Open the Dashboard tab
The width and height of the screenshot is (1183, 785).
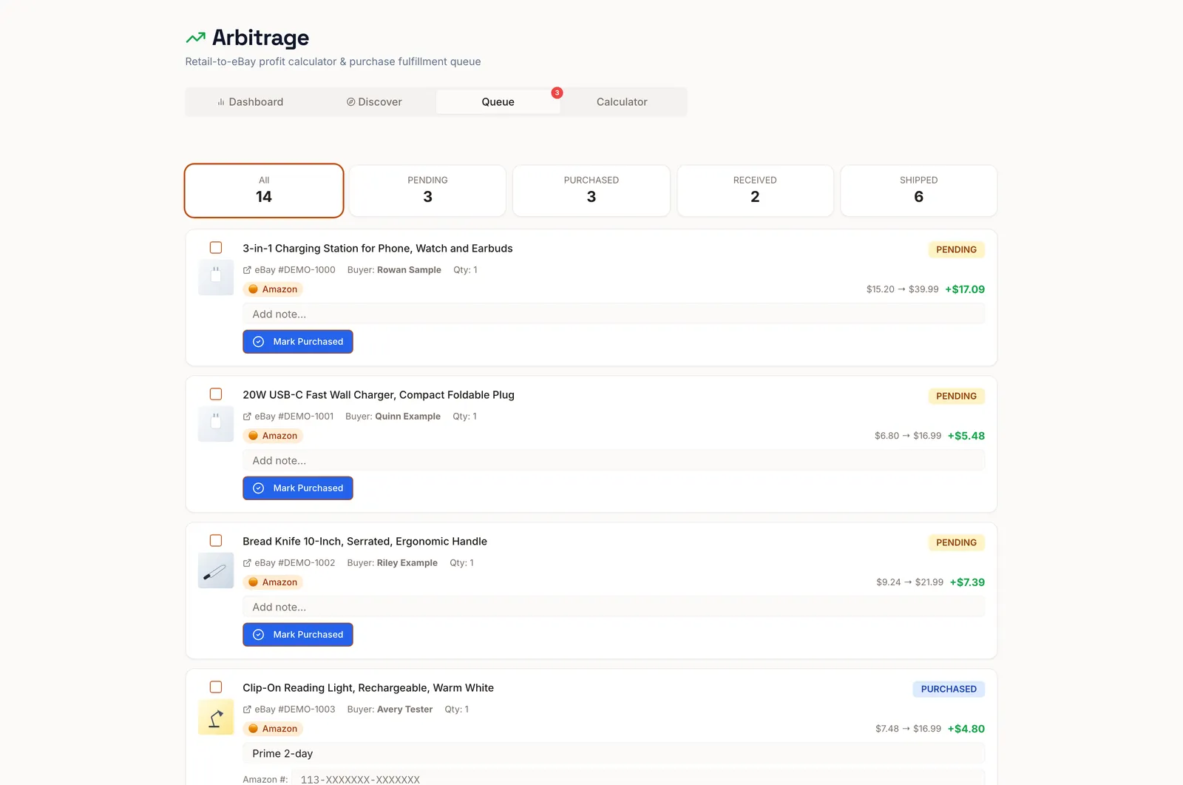(x=250, y=102)
